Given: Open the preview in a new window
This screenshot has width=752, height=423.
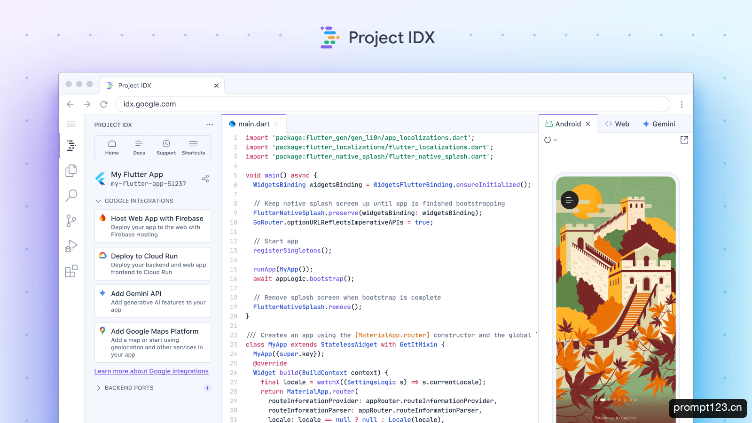Looking at the screenshot, I should pyautogui.click(x=684, y=140).
